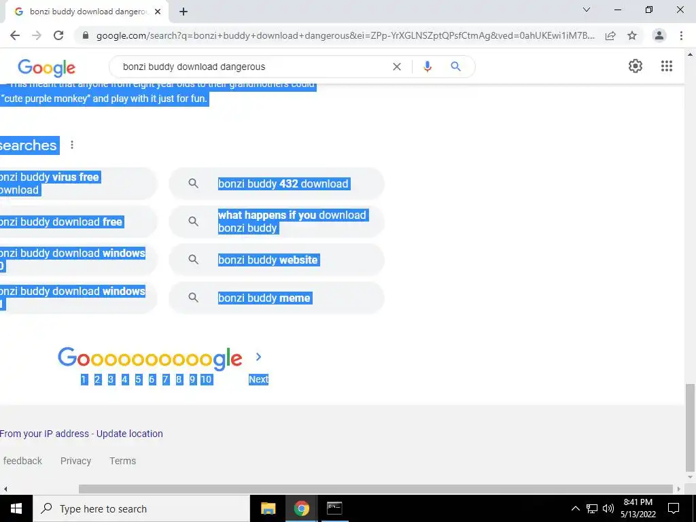Click the next-page chevron arrow
696x522 pixels.
pos(258,357)
